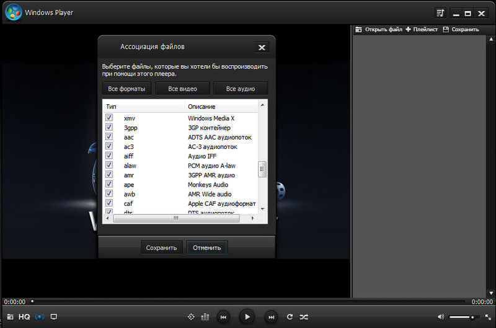Click Сохранить button in the dialog
The height and width of the screenshot is (328, 496).
pyautogui.click(x=161, y=247)
